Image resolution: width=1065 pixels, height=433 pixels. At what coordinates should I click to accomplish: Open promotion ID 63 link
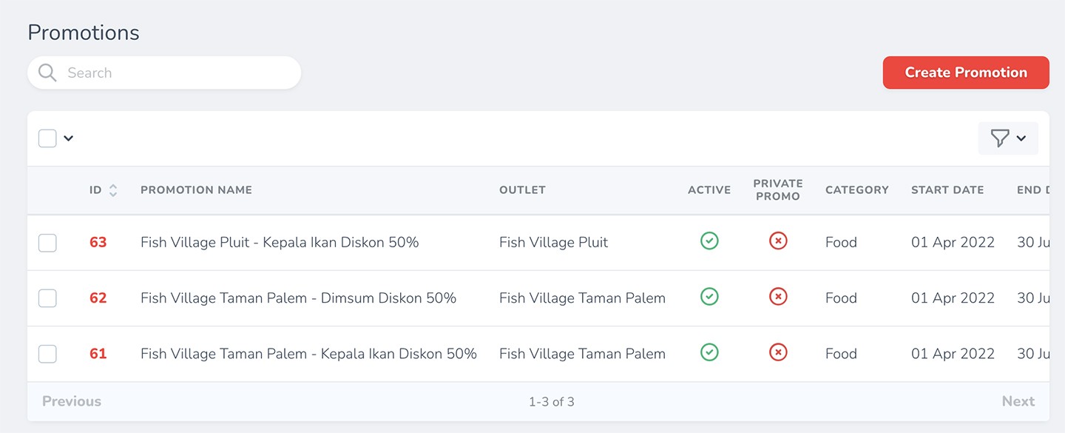pos(98,243)
